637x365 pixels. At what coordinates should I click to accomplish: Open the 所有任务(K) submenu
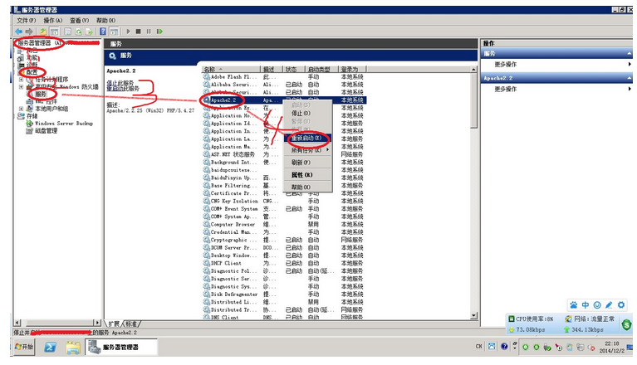307,150
